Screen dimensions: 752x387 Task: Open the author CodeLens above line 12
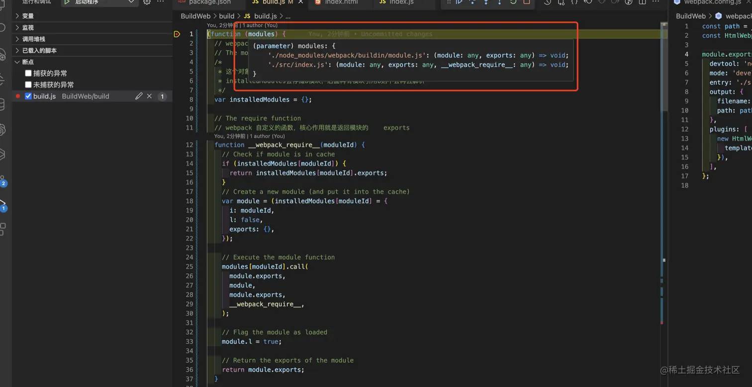click(250, 136)
